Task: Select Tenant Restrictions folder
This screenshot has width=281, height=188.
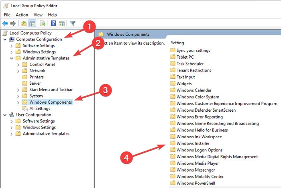Action: (194, 70)
